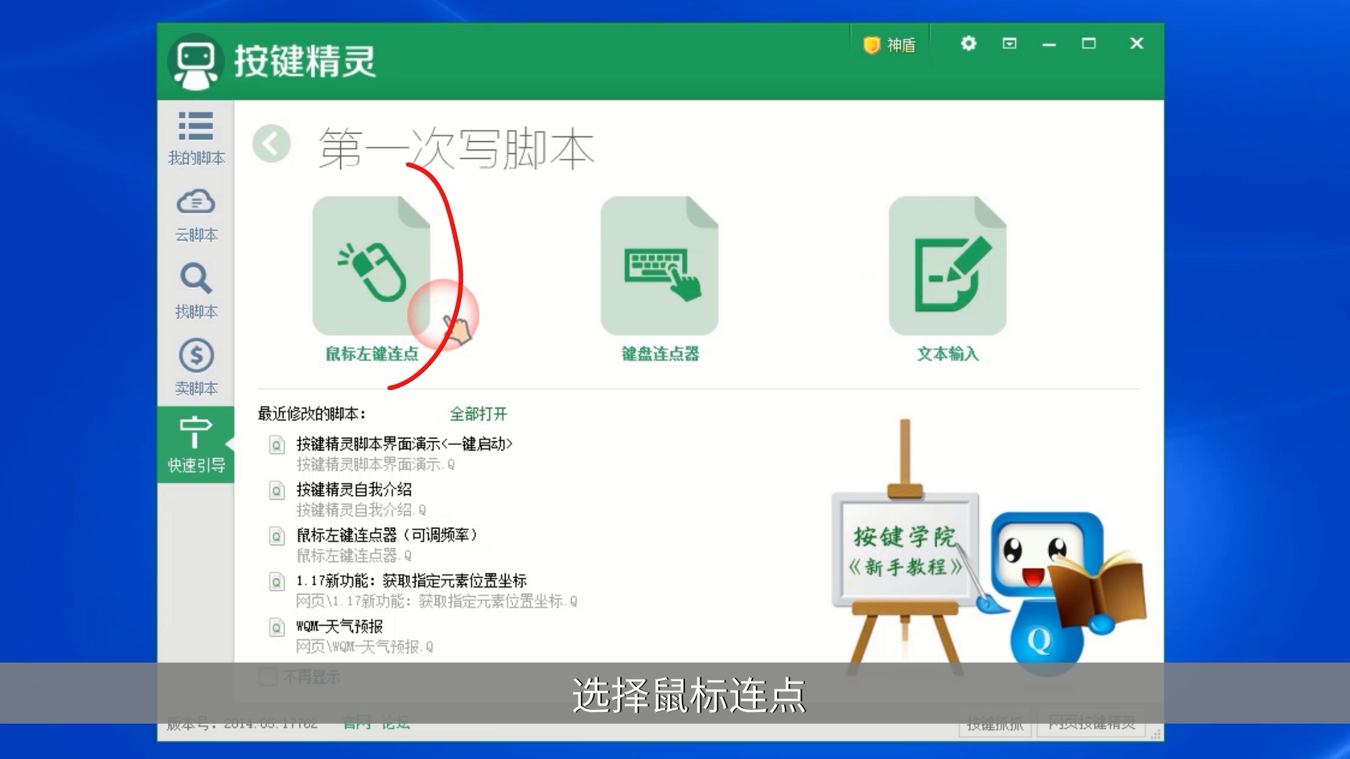Open script 按键精灵自我介绍
1350x759 pixels.
coord(354,490)
